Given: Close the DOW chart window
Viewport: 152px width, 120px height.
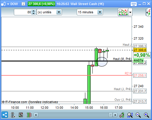Looking at the screenshot, I should (148, 4).
